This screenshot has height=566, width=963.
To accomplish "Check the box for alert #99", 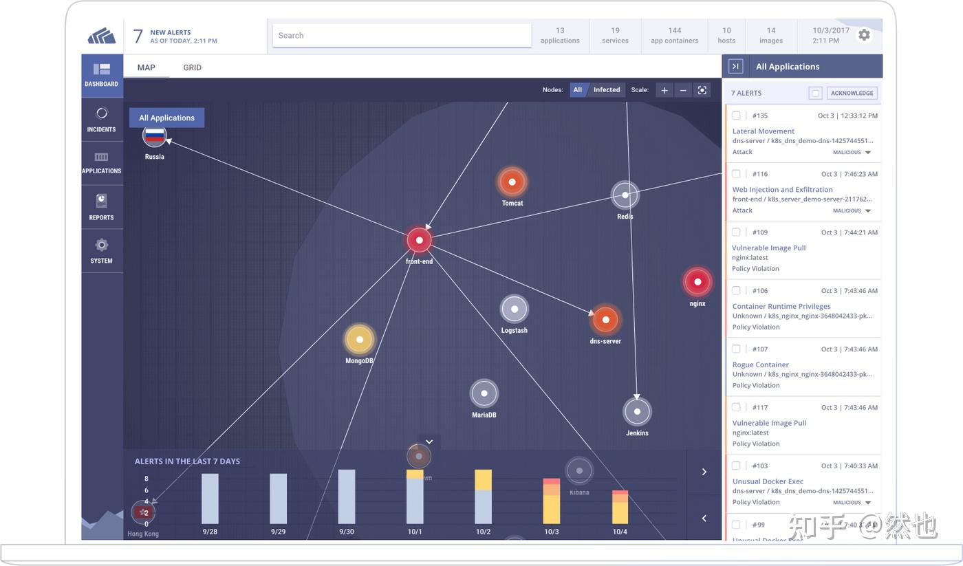I will click(736, 524).
